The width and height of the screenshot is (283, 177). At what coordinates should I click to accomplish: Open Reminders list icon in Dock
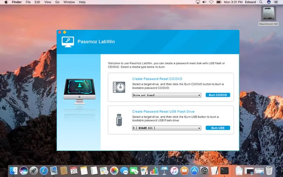click(x=94, y=170)
